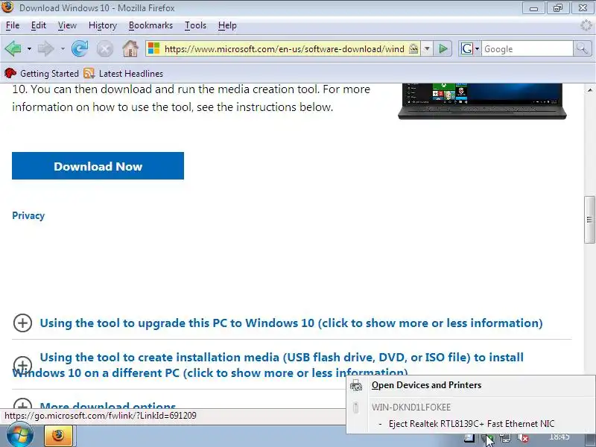Open the Edit menu
This screenshot has width=596, height=447.
[x=39, y=25]
